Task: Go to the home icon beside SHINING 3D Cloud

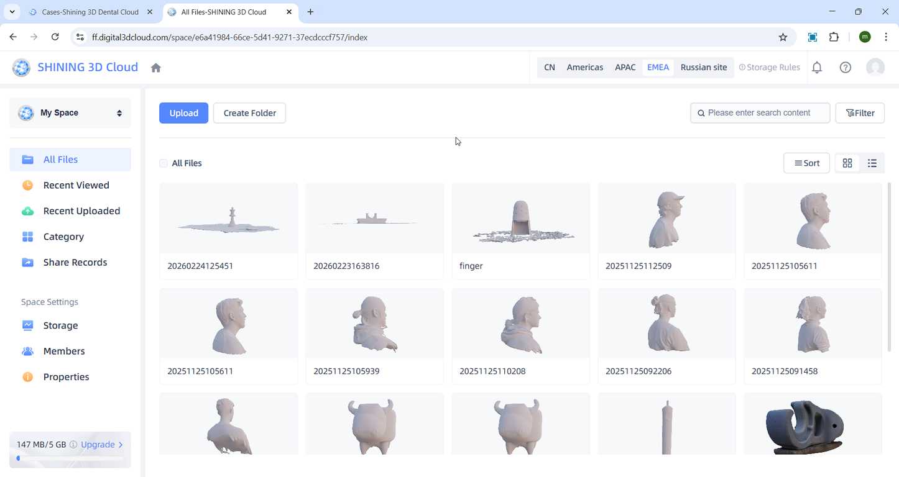Action: coord(156,68)
